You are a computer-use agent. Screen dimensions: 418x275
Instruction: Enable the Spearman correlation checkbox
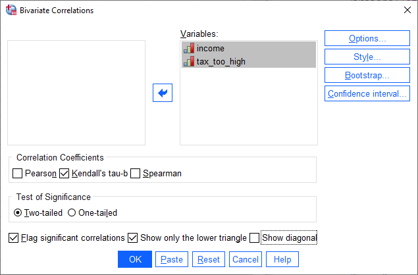[x=135, y=174]
